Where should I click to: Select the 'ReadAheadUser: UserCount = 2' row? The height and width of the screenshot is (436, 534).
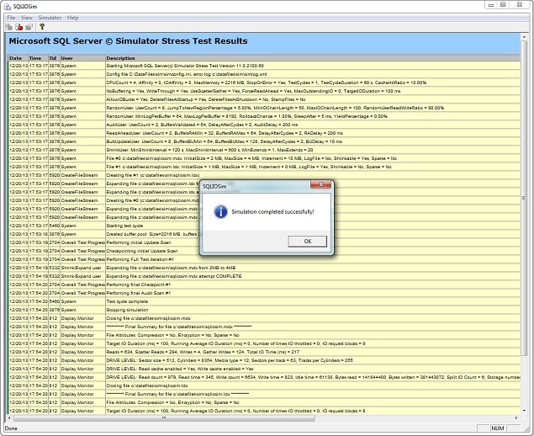click(264, 133)
